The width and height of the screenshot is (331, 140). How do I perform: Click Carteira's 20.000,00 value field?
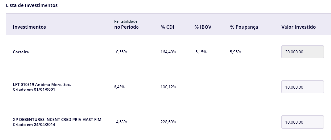coord(303,52)
